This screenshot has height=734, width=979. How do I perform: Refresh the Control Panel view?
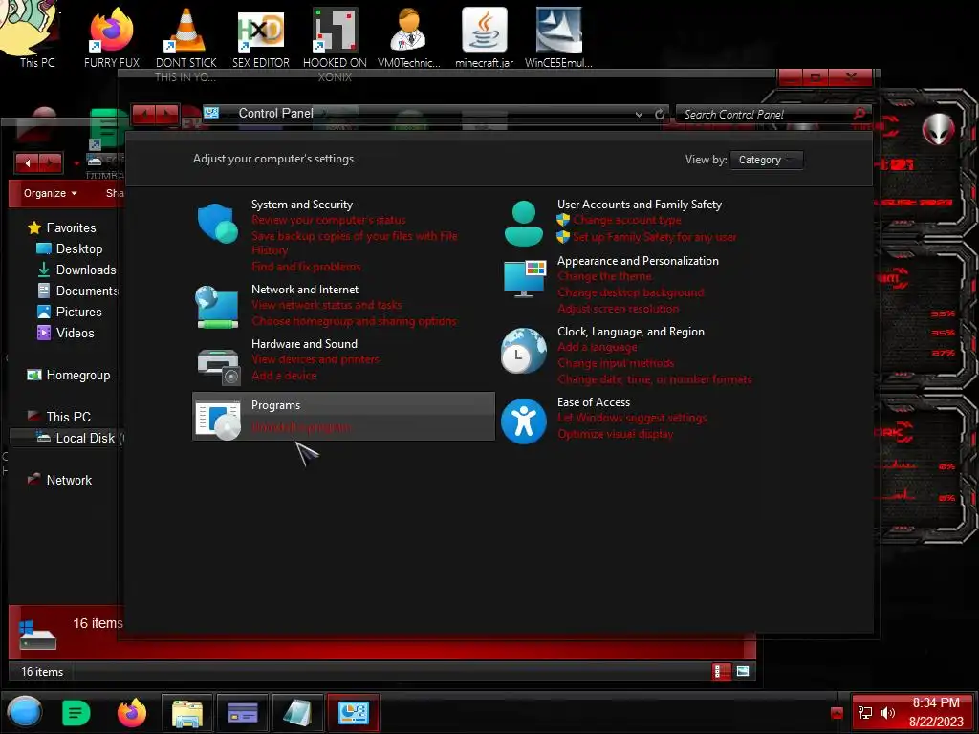(660, 115)
